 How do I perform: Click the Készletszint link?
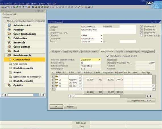[112, 59]
